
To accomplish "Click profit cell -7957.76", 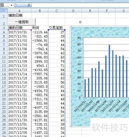I will tap(40, 74).
